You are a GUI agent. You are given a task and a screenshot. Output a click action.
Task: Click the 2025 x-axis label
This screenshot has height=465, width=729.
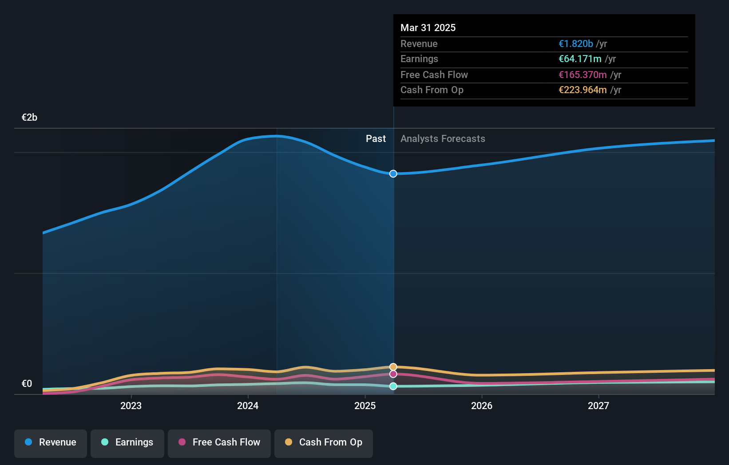[365, 406]
